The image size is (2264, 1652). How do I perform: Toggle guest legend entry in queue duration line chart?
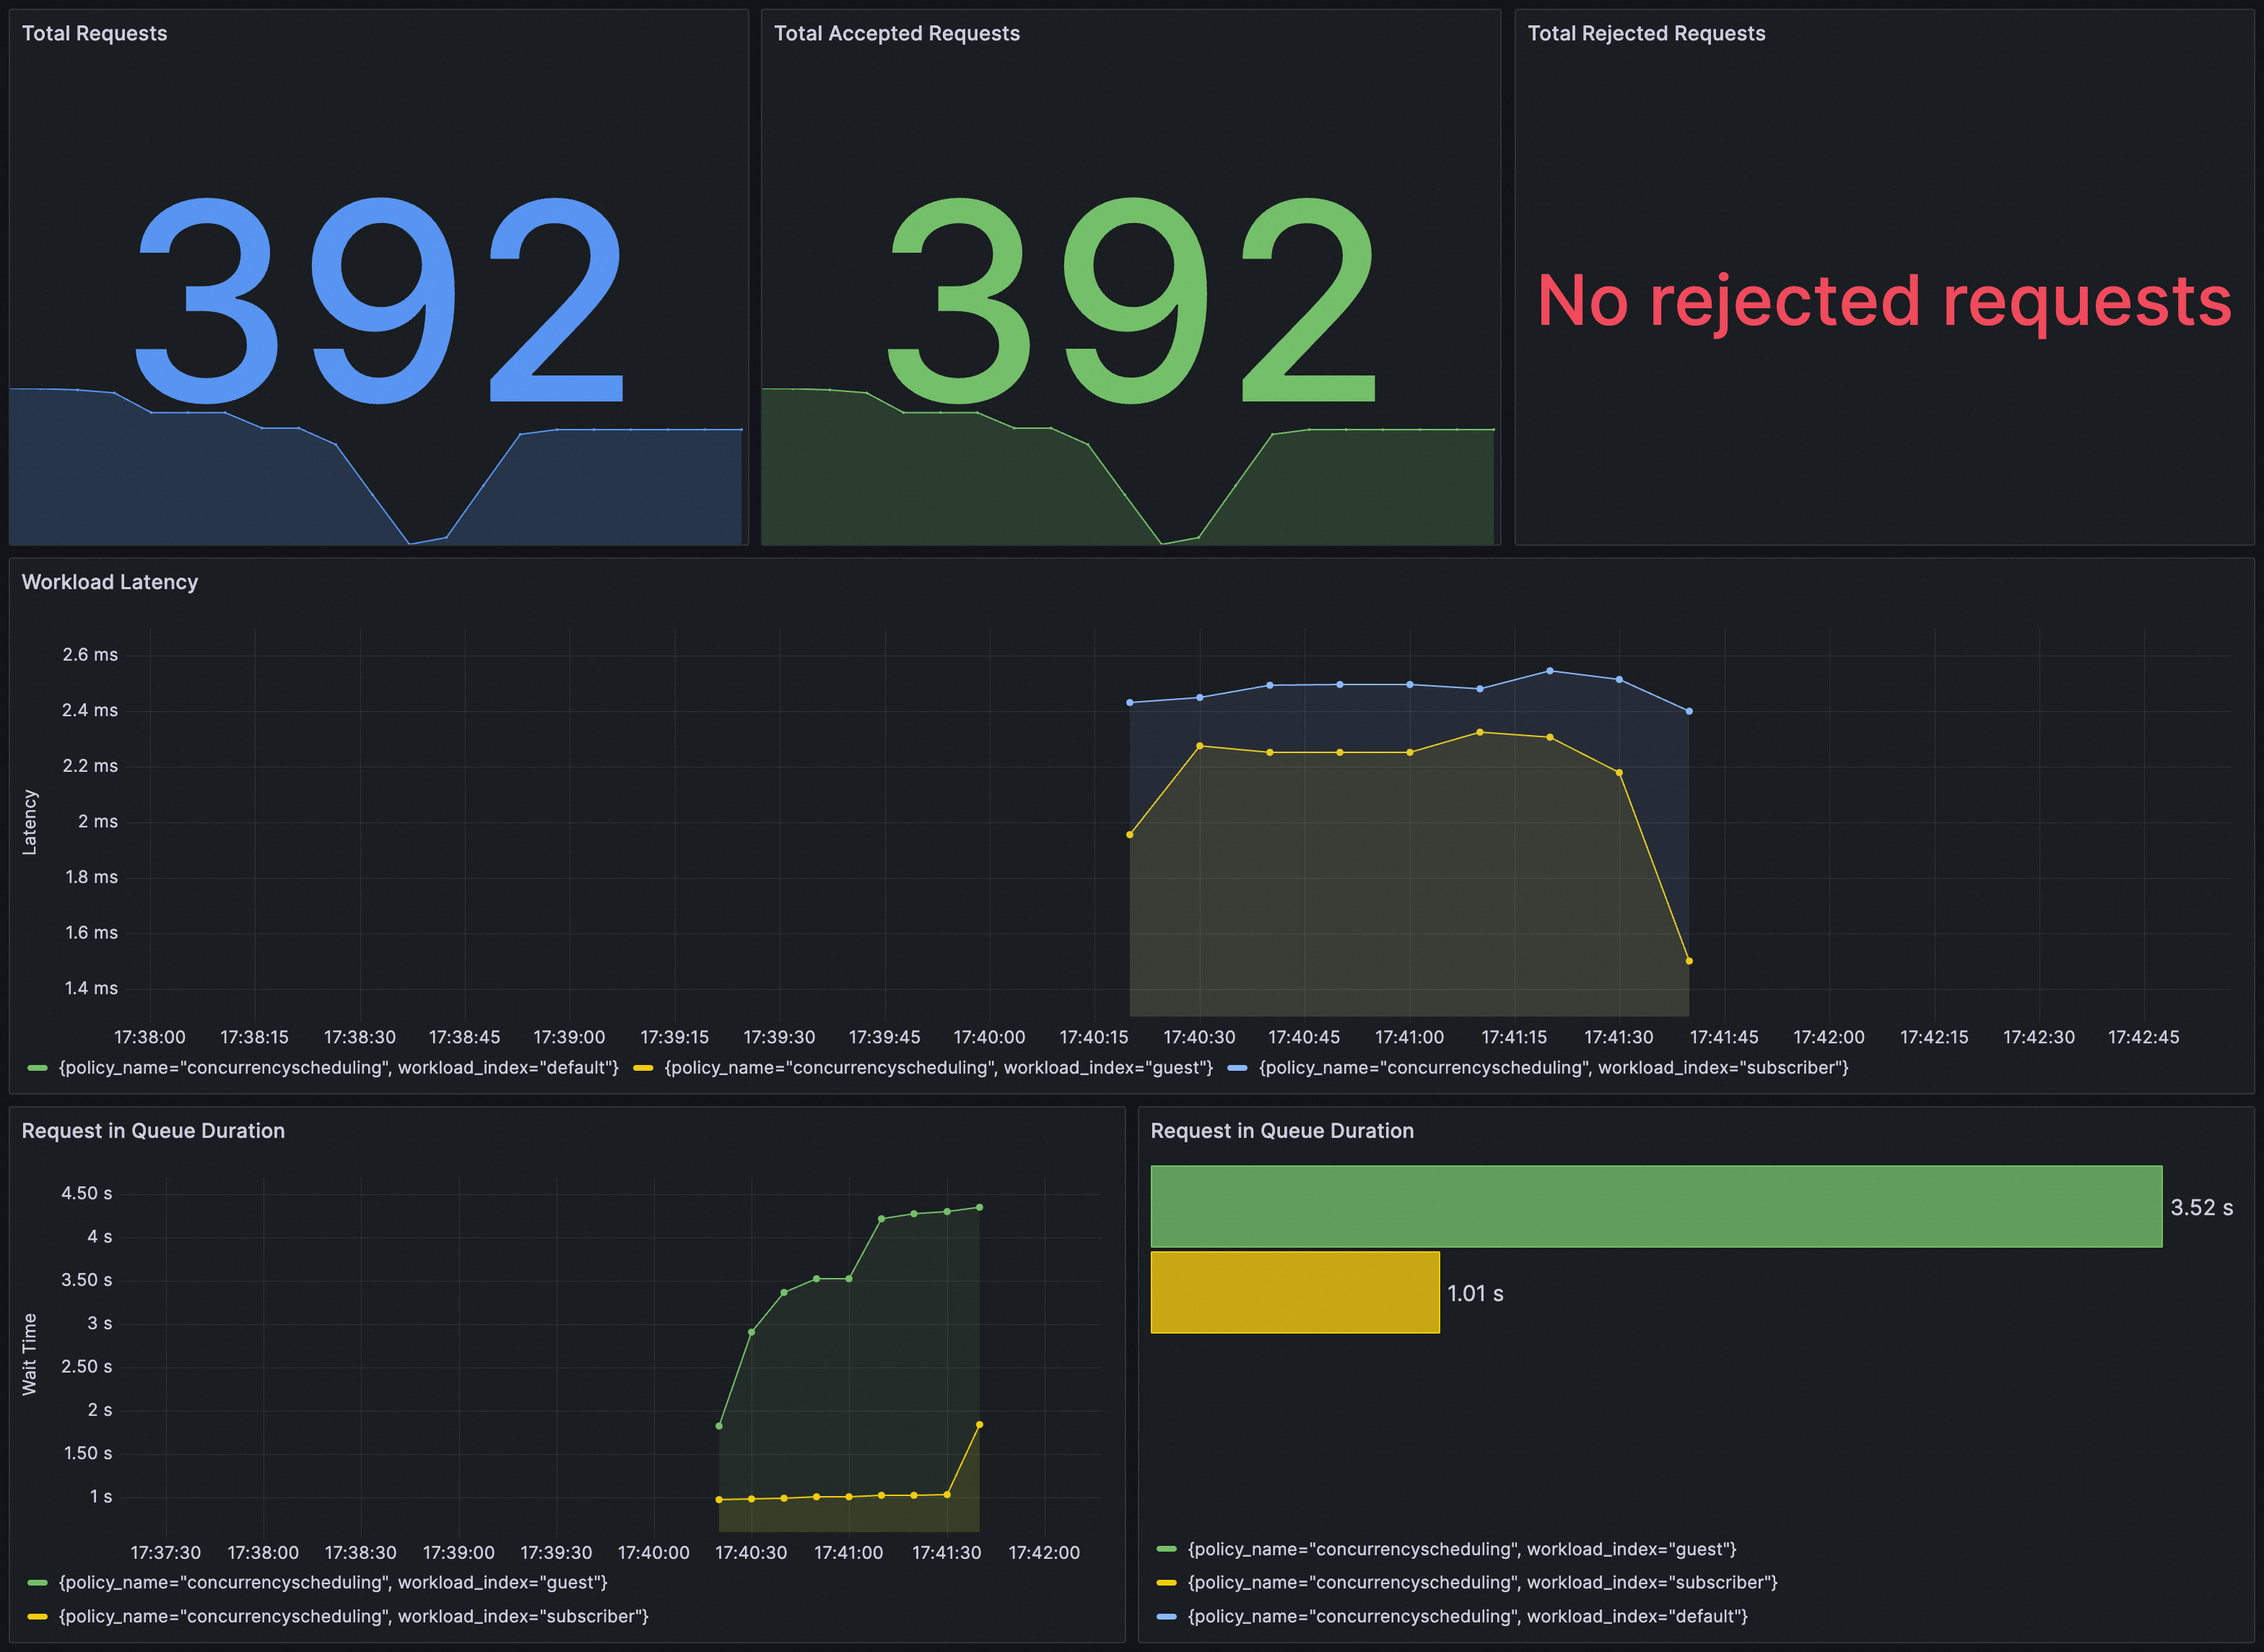(332, 1582)
